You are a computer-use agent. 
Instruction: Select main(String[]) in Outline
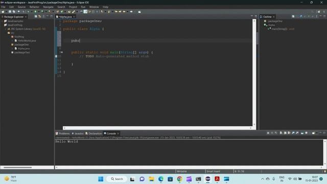tap(281, 29)
